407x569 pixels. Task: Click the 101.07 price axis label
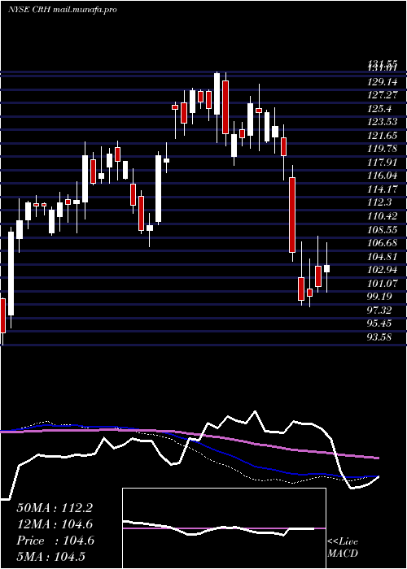tap(382, 284)
